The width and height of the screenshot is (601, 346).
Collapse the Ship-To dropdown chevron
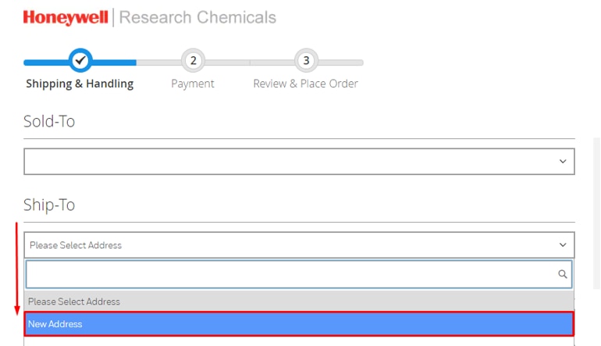point(563,244)
